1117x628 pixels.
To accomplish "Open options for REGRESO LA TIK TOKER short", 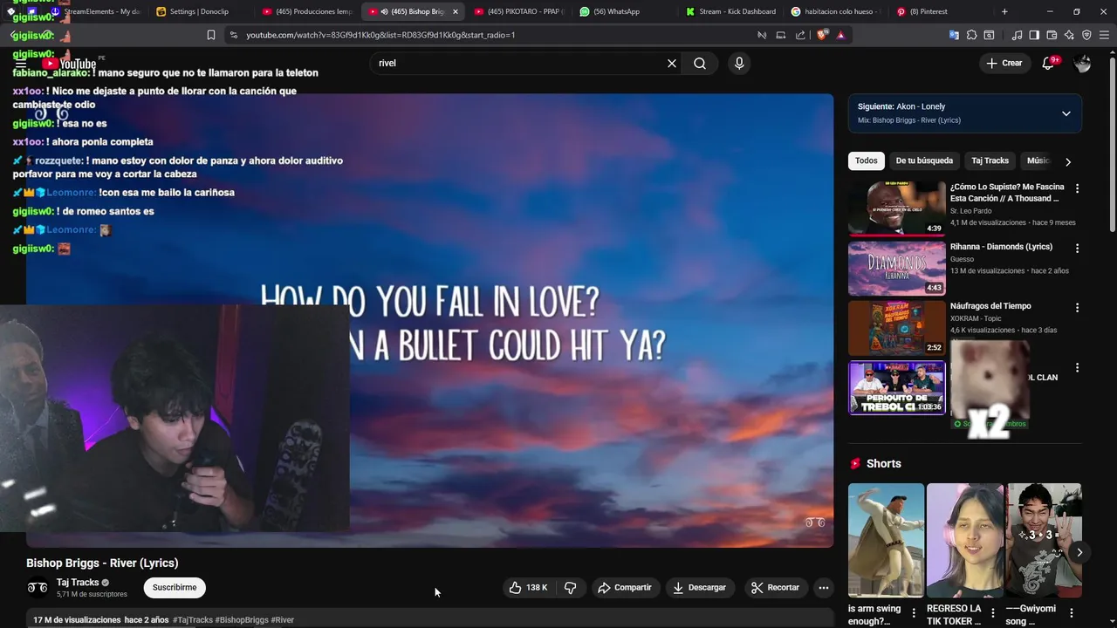I will click(x=993, y=612).
